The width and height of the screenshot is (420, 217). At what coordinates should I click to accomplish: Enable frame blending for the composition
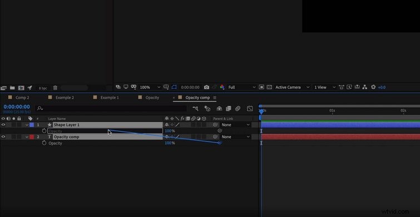click(x=228, y=108)
